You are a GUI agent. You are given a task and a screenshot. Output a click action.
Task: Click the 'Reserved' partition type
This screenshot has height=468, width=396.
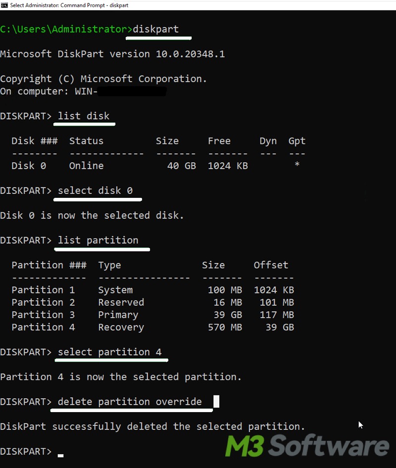[x=121, y=302]
